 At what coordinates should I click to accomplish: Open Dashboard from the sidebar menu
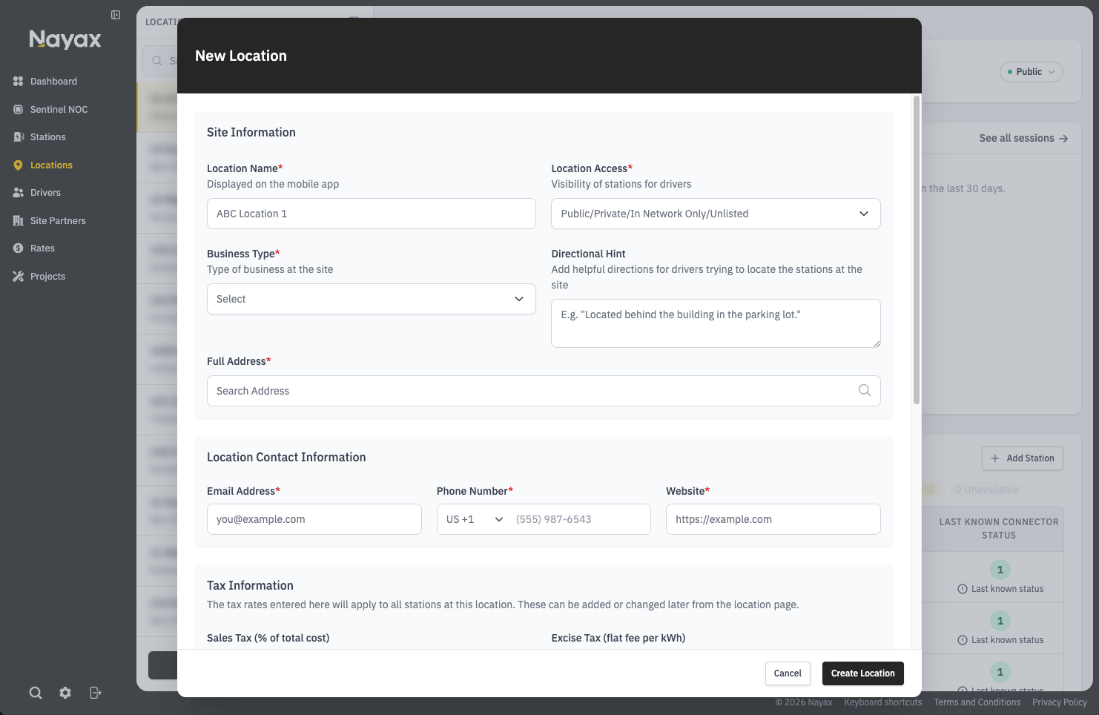[53, 82]
